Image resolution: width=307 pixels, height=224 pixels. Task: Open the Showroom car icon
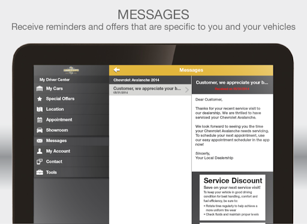click(x=40, y=130)
